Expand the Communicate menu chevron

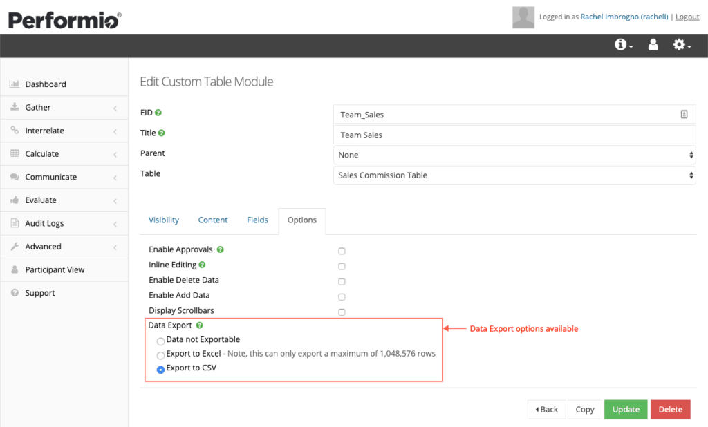(x=115, y=178)
